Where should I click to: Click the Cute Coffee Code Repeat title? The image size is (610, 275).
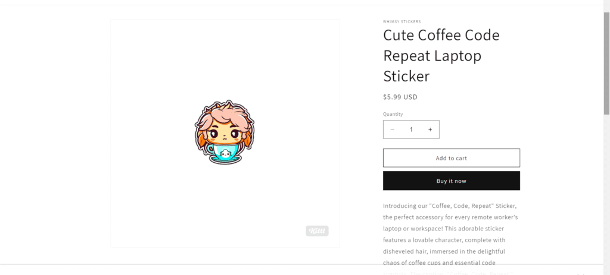[441, 36]
